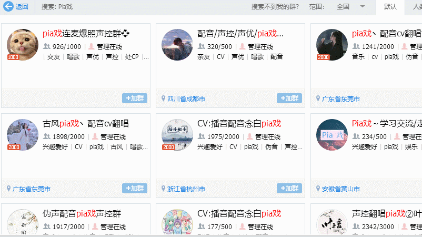Open title Pia戏～学习交流 group
The image size is (422, 237).
coord(387,123)
